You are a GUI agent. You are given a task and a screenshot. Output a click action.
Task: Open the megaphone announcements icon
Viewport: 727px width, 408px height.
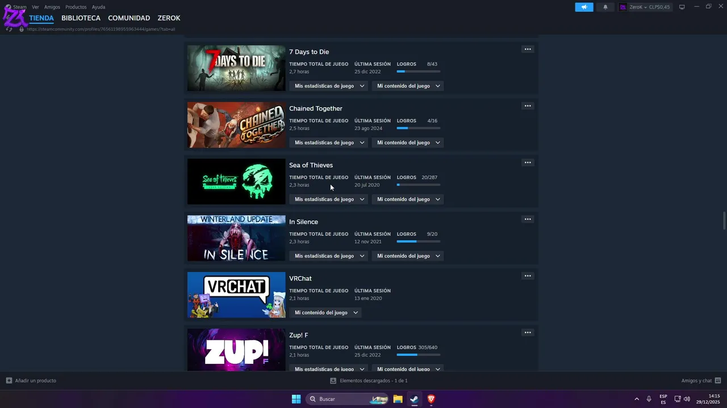pos(584,7)
